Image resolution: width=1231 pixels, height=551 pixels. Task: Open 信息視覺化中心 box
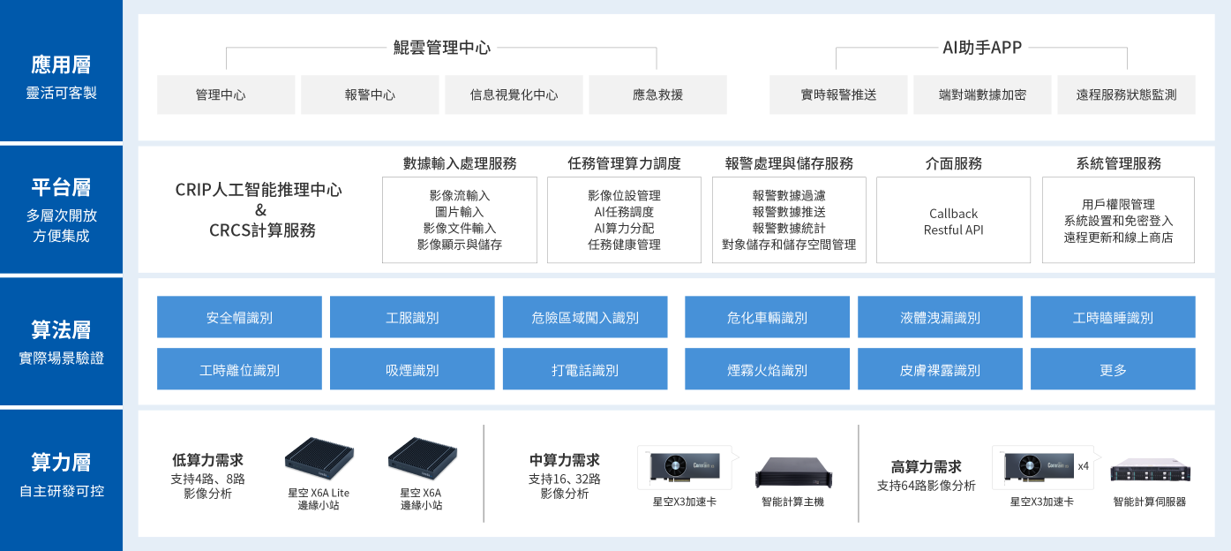tap(514, 94)
